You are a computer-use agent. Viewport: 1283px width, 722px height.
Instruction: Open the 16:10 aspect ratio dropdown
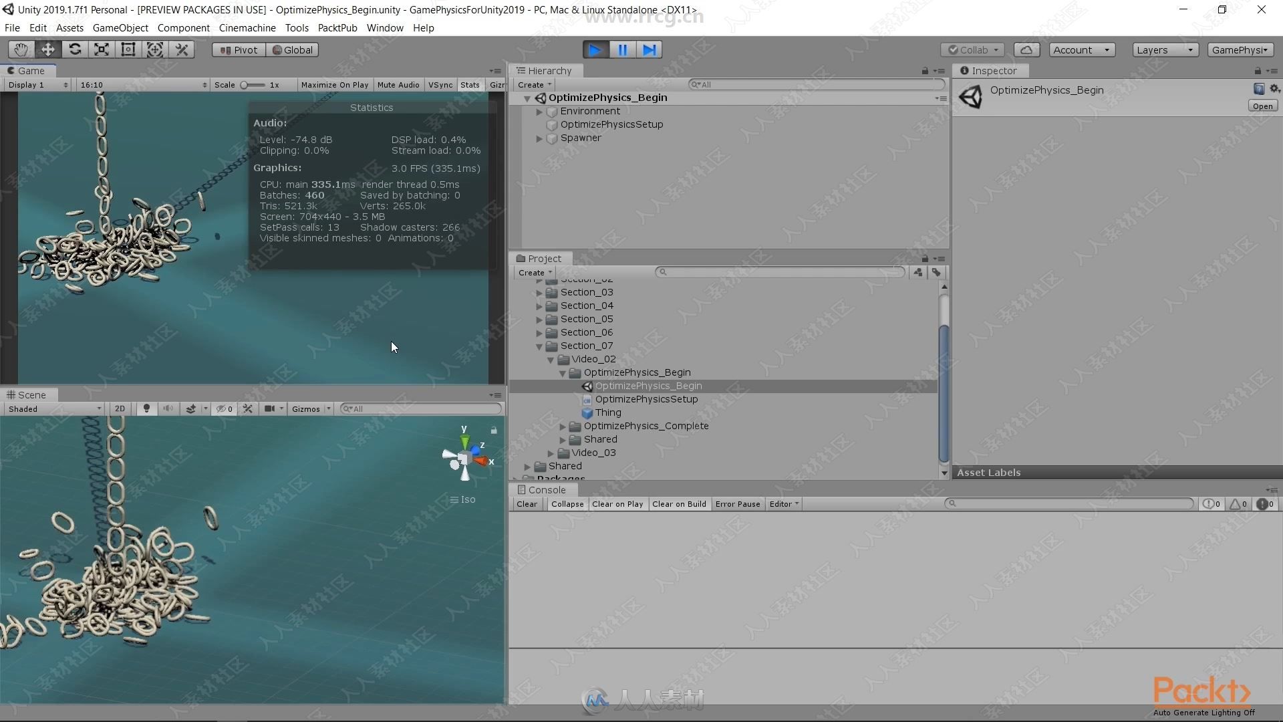point(143,85)
